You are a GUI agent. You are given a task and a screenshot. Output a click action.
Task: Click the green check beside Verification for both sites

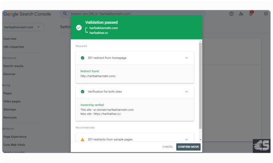tap(83, 92)
